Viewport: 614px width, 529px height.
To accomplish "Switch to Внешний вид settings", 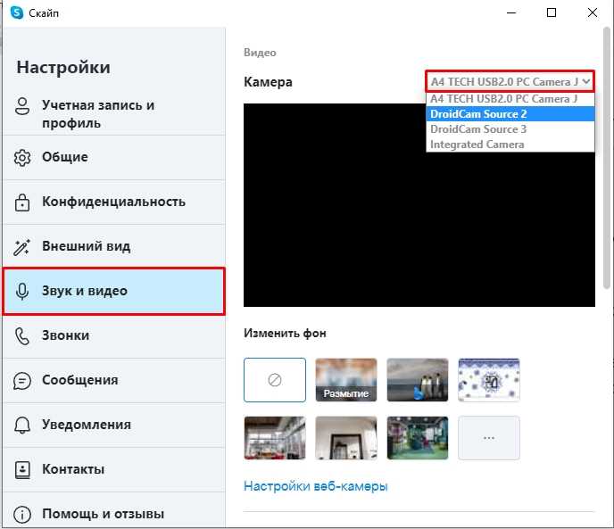I will 114,247.
